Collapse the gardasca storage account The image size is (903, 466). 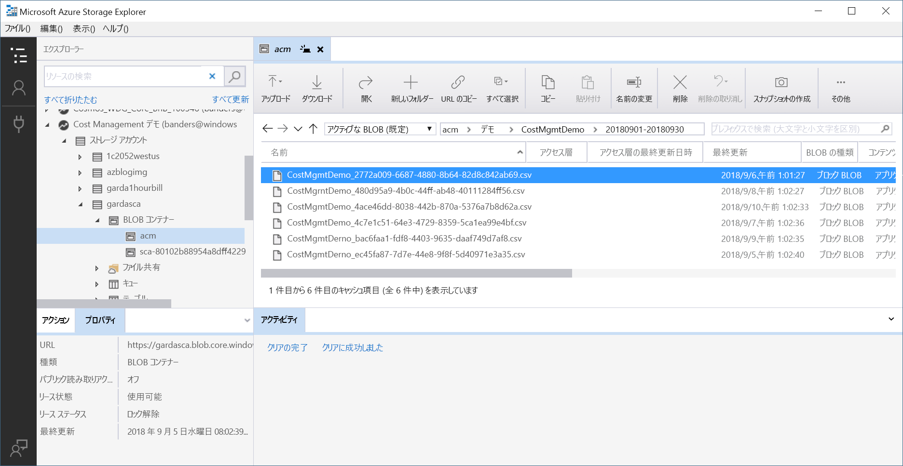[x=80, y=204]
